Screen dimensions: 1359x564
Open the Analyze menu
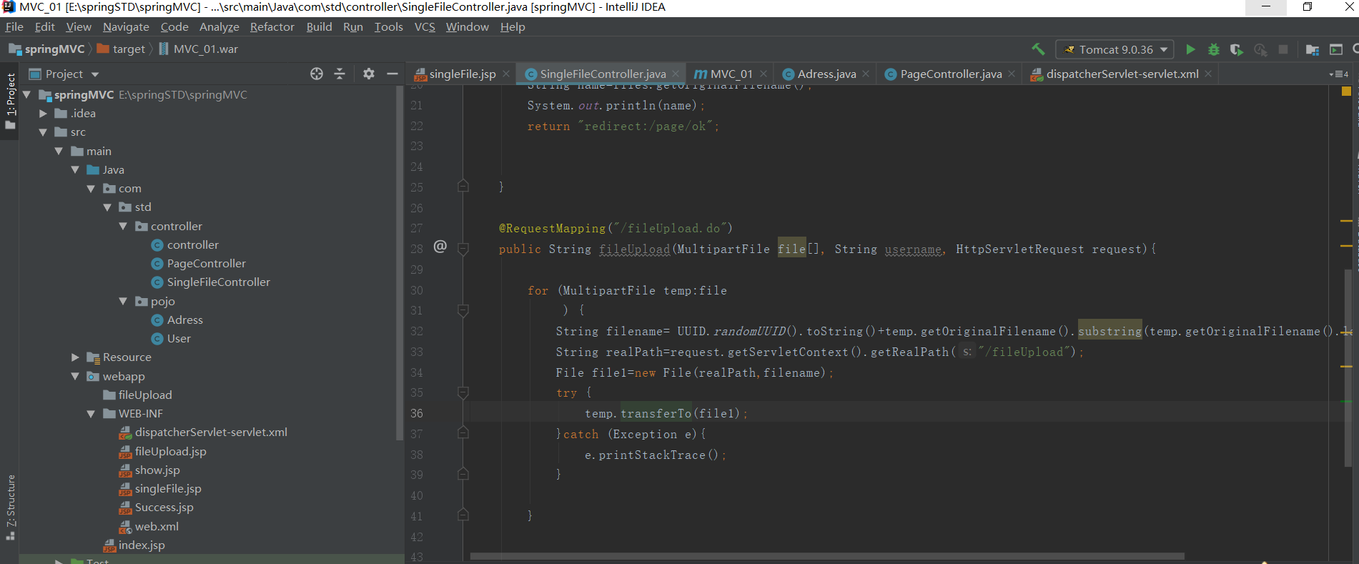click(219, 27)
